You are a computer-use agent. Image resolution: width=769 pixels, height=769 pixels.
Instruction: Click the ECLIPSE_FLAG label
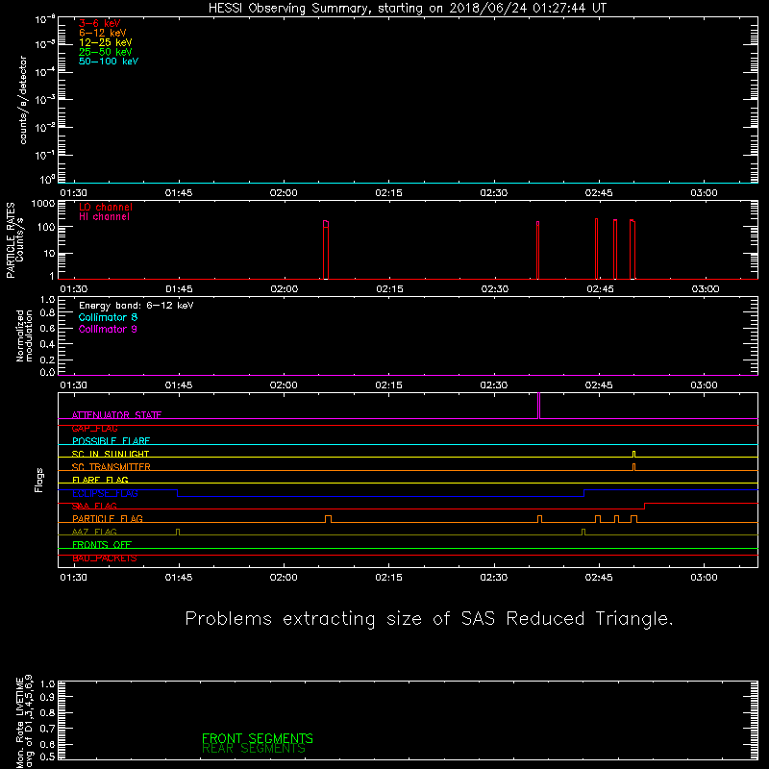coord(105,493)
